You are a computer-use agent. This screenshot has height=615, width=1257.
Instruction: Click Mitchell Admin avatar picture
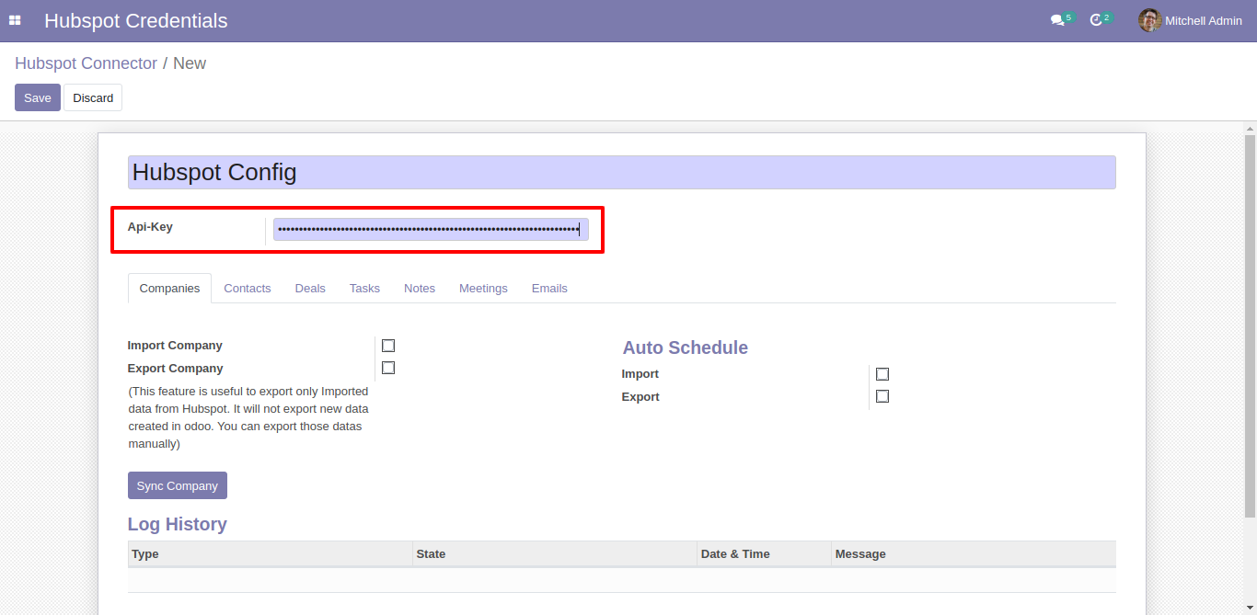pyautogui.click(x=1149, y=20)
